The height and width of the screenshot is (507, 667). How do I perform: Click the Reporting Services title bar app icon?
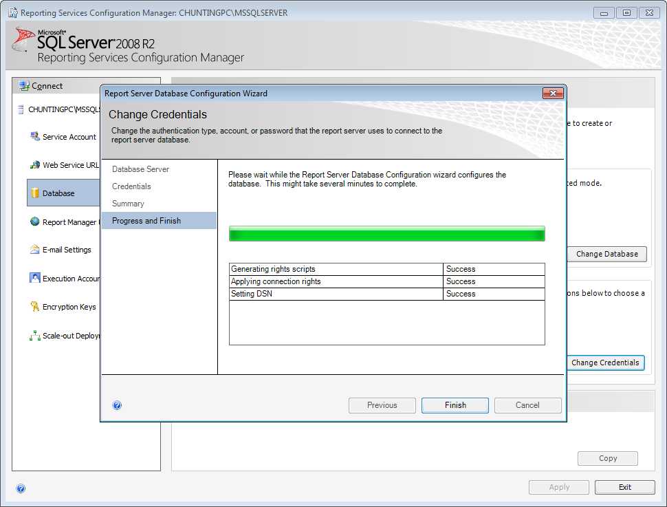pos(13,12)
